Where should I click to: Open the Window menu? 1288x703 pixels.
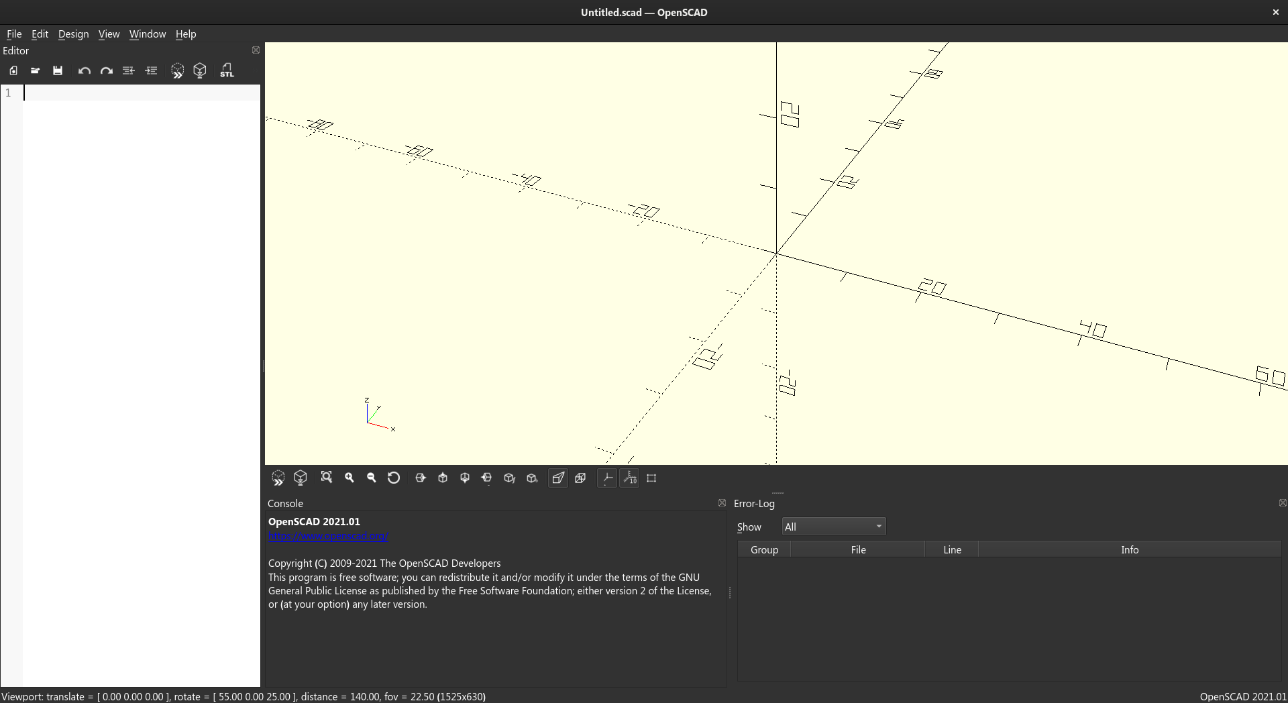click(147, 34)
